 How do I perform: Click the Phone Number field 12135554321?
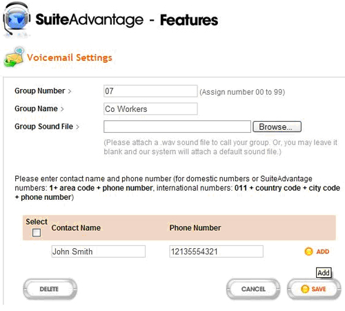[216, 252]
